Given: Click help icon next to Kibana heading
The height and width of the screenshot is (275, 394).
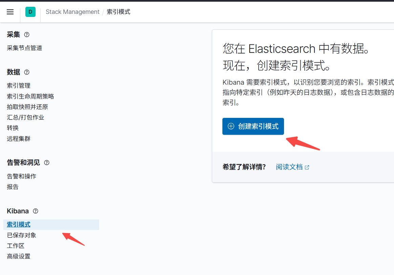Looking at the screenshot, I should tap(36, 211).
